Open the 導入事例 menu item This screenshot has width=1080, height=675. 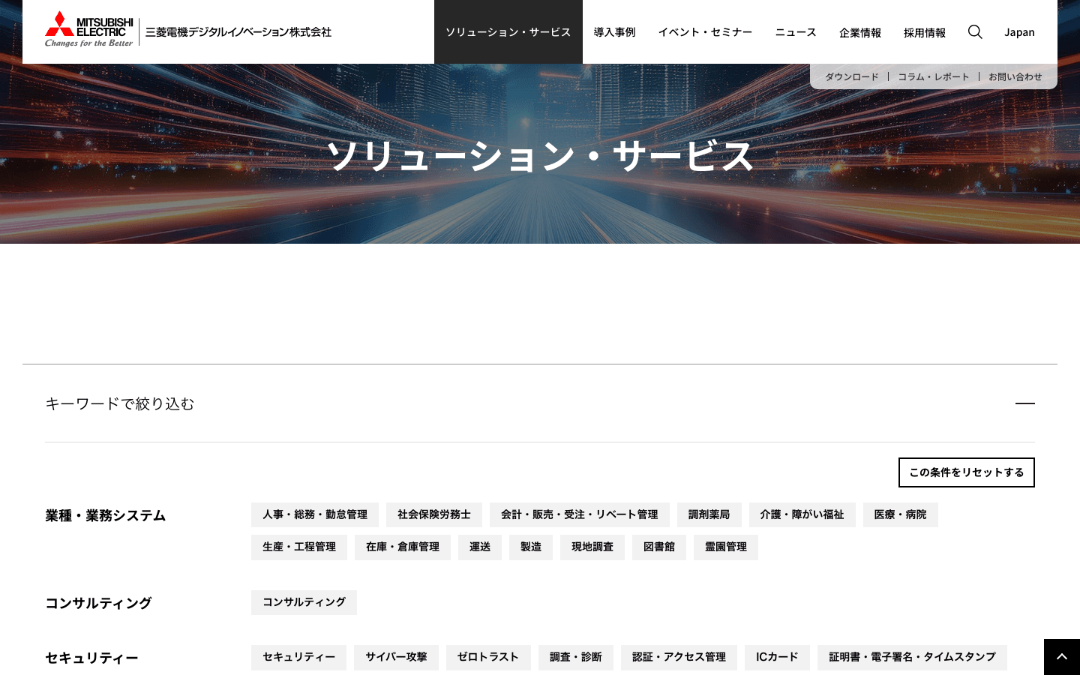coord(614,32)
